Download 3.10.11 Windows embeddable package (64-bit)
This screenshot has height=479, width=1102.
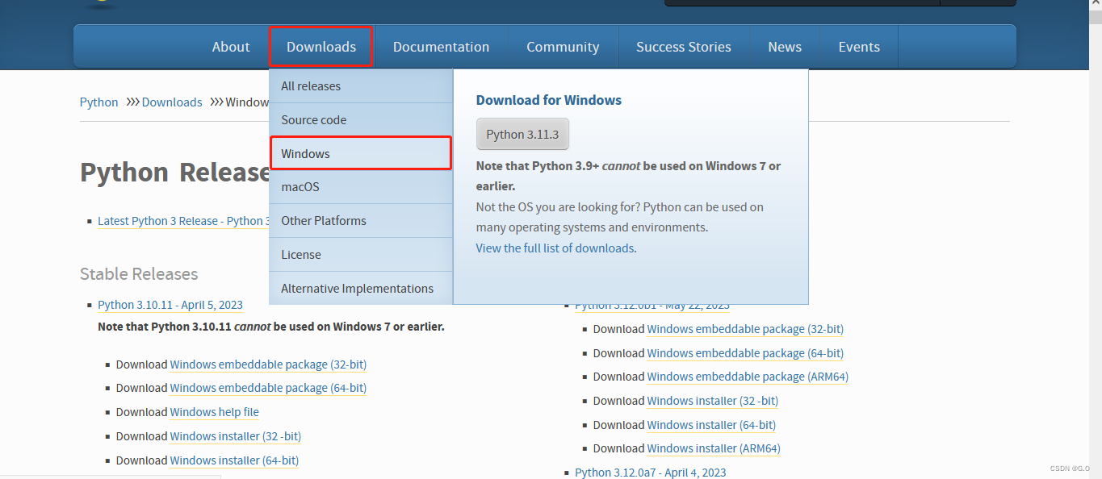[x=268, y=388]
